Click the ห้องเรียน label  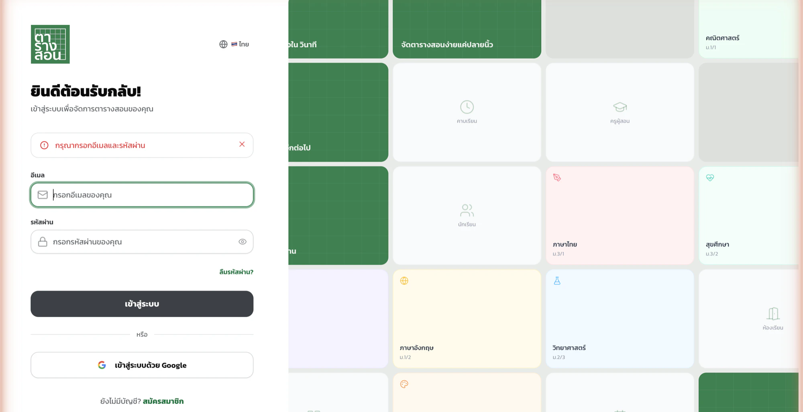coord(773,328)
